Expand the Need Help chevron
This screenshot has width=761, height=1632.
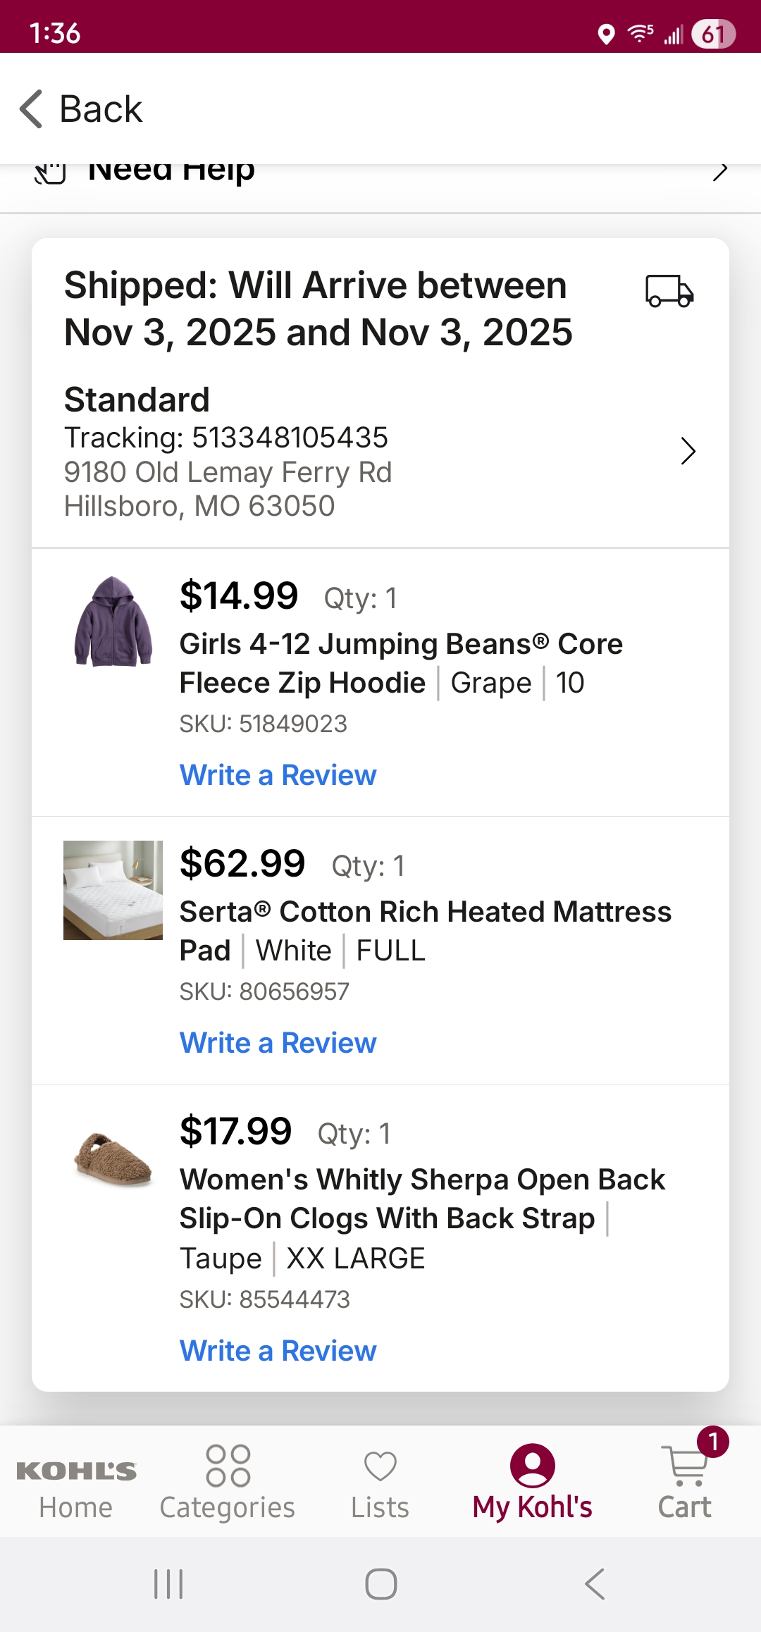[719, 171]
